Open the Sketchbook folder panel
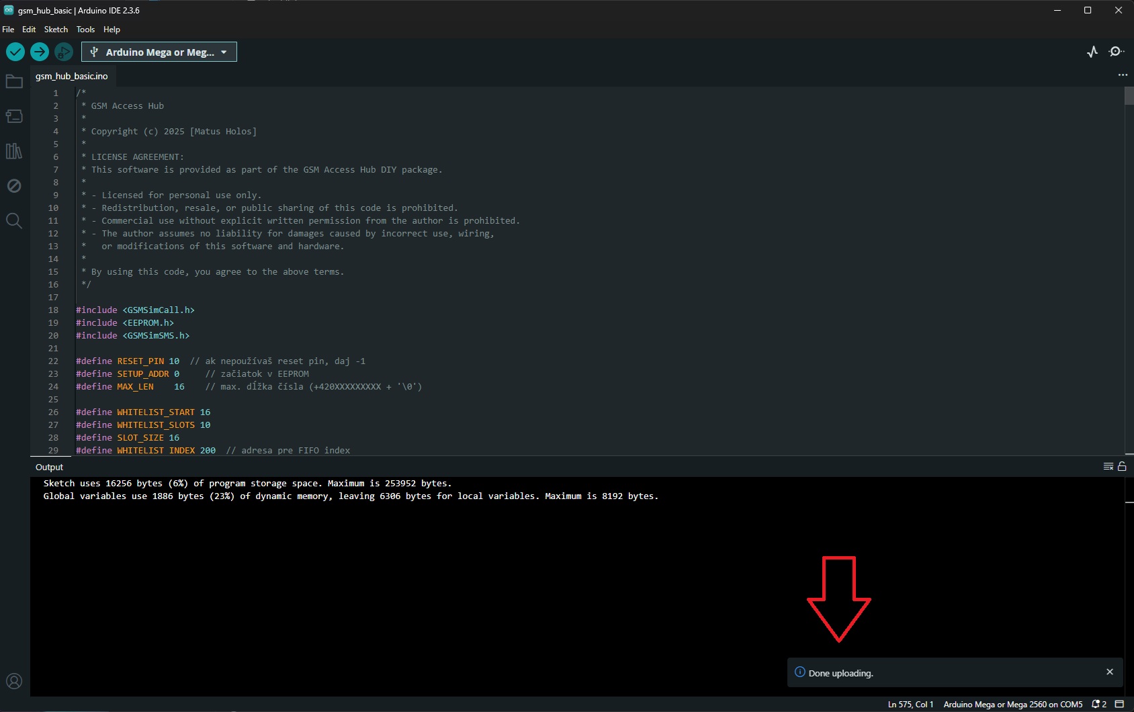1134x712 pixels. [x=14, y=81]
